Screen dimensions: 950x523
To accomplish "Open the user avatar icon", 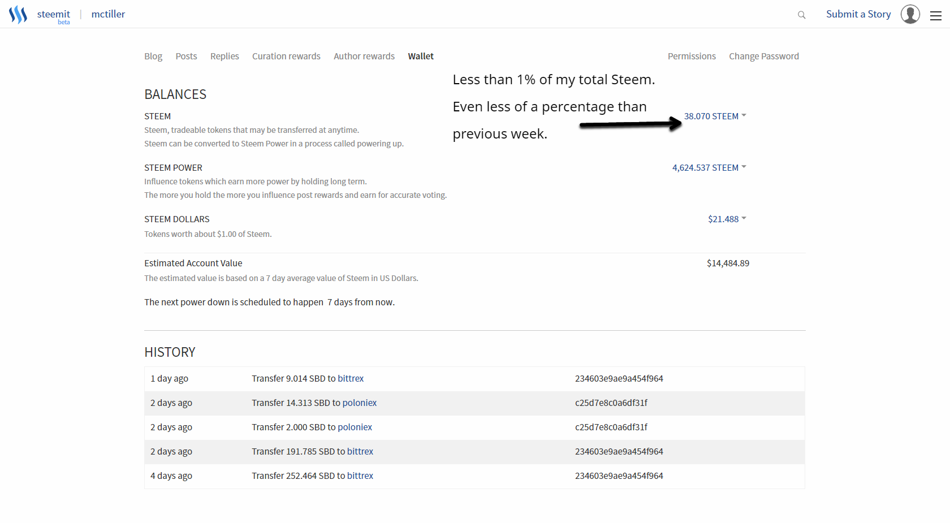I will (x=910, y=14).
